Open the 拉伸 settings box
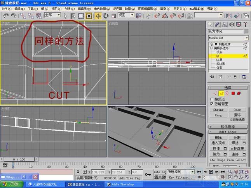Screen dimensions: 251x188 point(225,148)
